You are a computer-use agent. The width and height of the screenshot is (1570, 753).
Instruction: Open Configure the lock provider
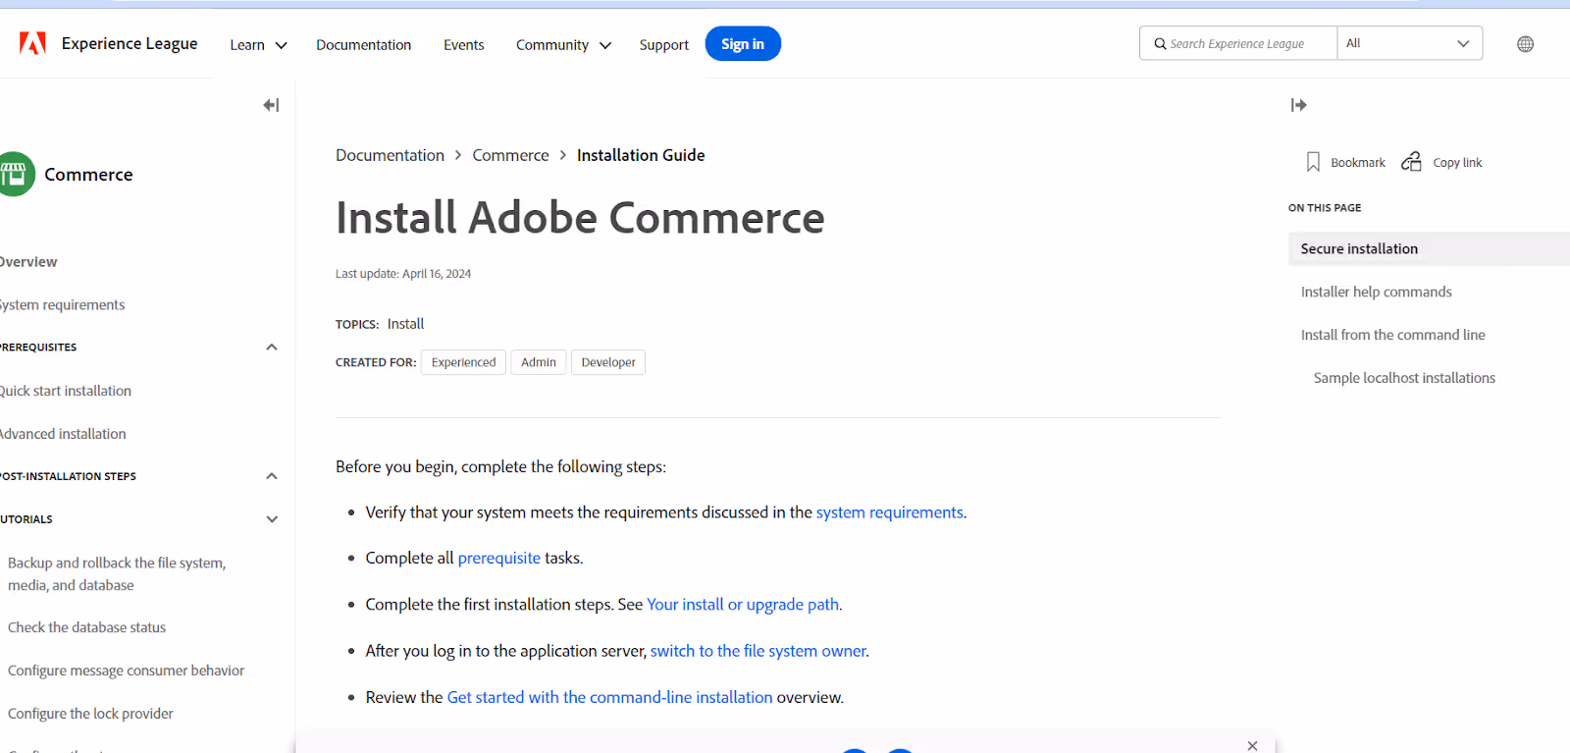(90, 714)
